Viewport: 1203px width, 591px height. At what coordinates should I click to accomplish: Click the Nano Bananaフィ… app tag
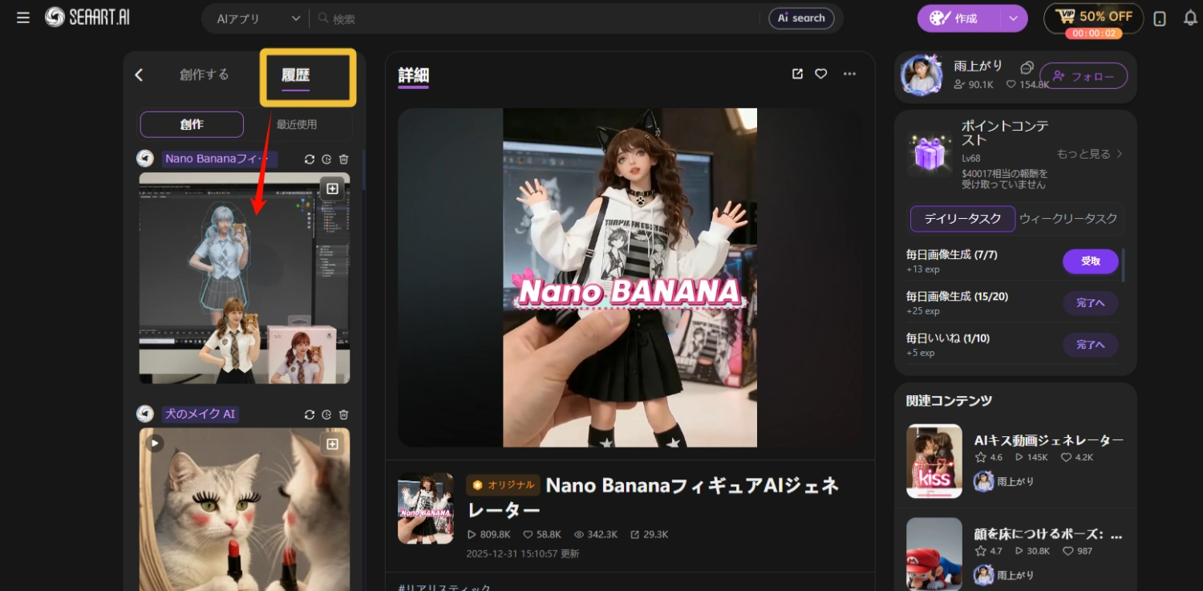click(x=220, y=159)
